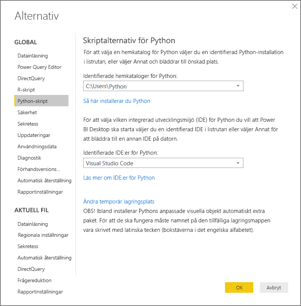Open the Python-skript settings section
The width and height of the screenshot is (301, 306).
point(31,101)
